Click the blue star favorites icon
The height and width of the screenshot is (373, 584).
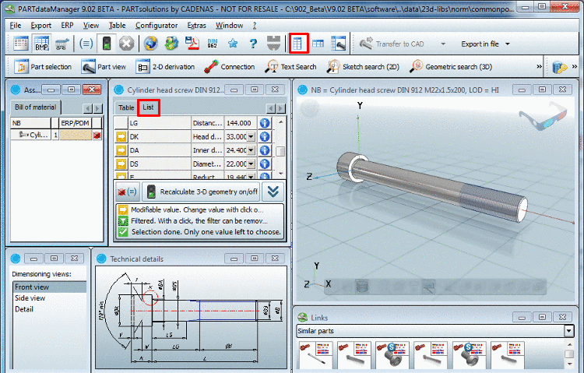[233, 44]
